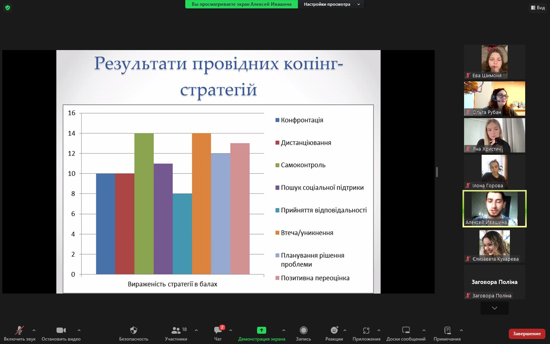Open the Security shield icon
Screen dimensions: 550x344
[133, 330]
